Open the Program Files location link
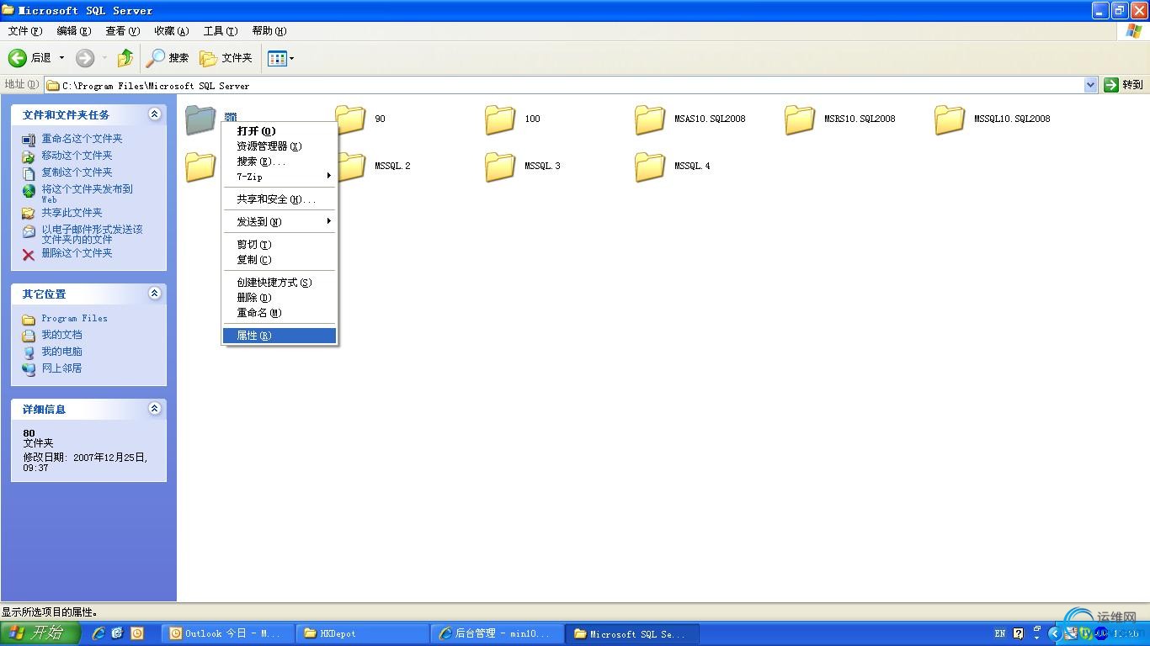This screenshot has width=1150, height=646. [74, 319]
